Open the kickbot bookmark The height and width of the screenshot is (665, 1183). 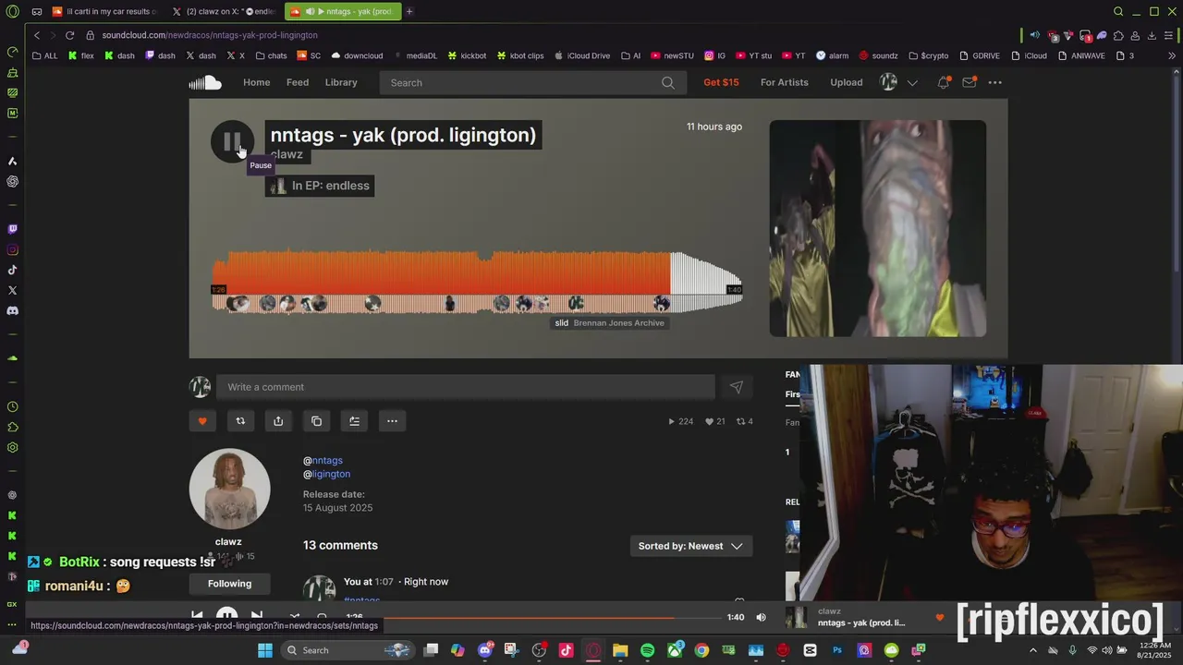(467, 55)
